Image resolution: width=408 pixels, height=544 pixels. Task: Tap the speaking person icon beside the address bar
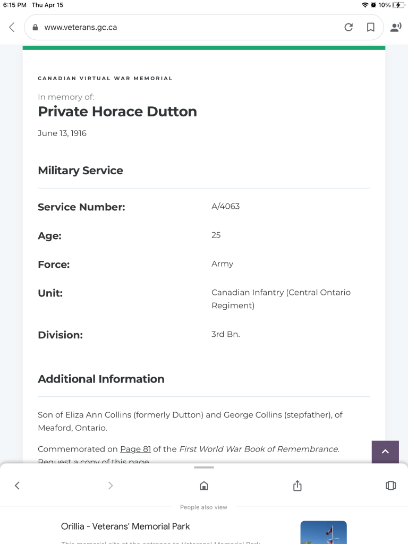tap(396, 28)
